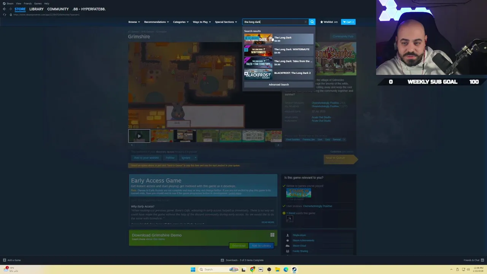Play the Grimshire trailer video thumbnail
The height and width of the screenshot is (274, 487).
139,136
